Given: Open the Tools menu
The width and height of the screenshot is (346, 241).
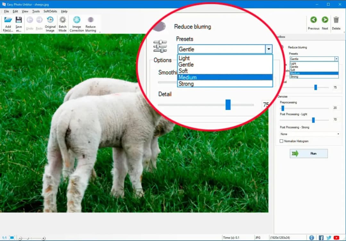Looking at the screenshot, I should tap(36, 11).
